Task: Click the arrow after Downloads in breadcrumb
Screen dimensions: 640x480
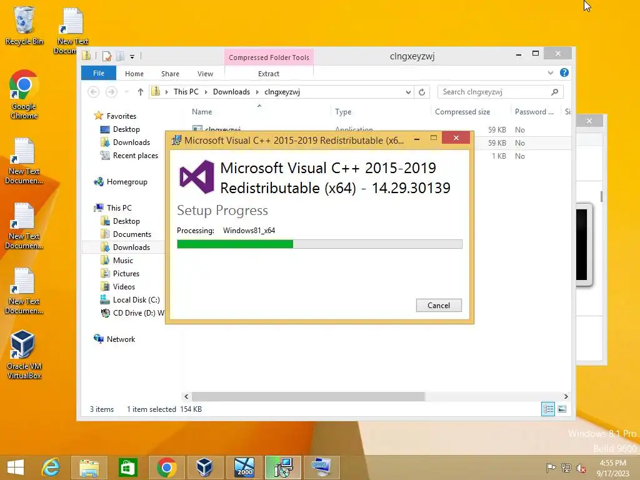Action: pyautogui.click(x=257, y=92)
